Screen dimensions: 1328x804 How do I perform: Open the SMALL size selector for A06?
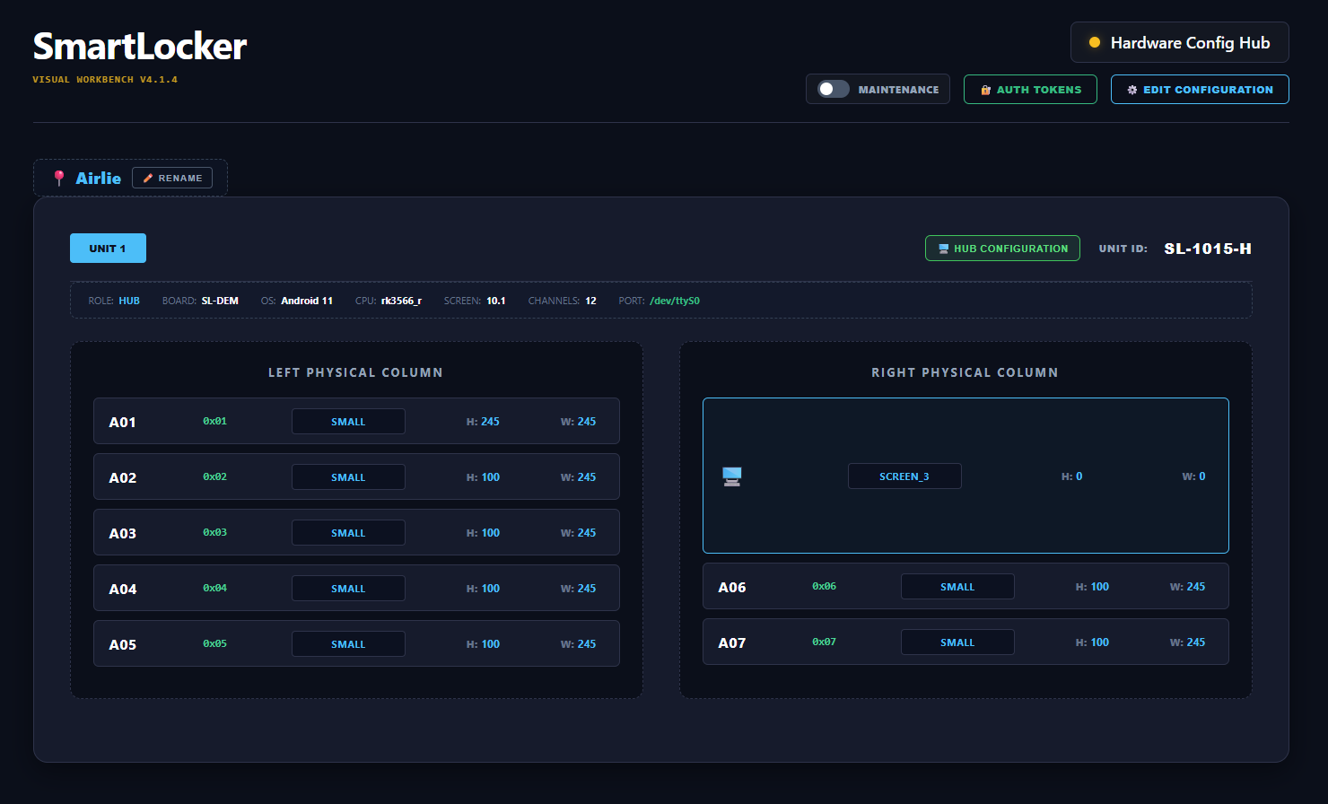pyautogui.click(x=957, y=587)
